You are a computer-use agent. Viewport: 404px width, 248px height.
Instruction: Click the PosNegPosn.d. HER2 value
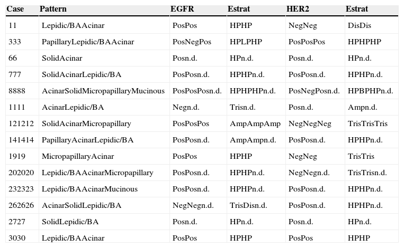click(314, 91)
